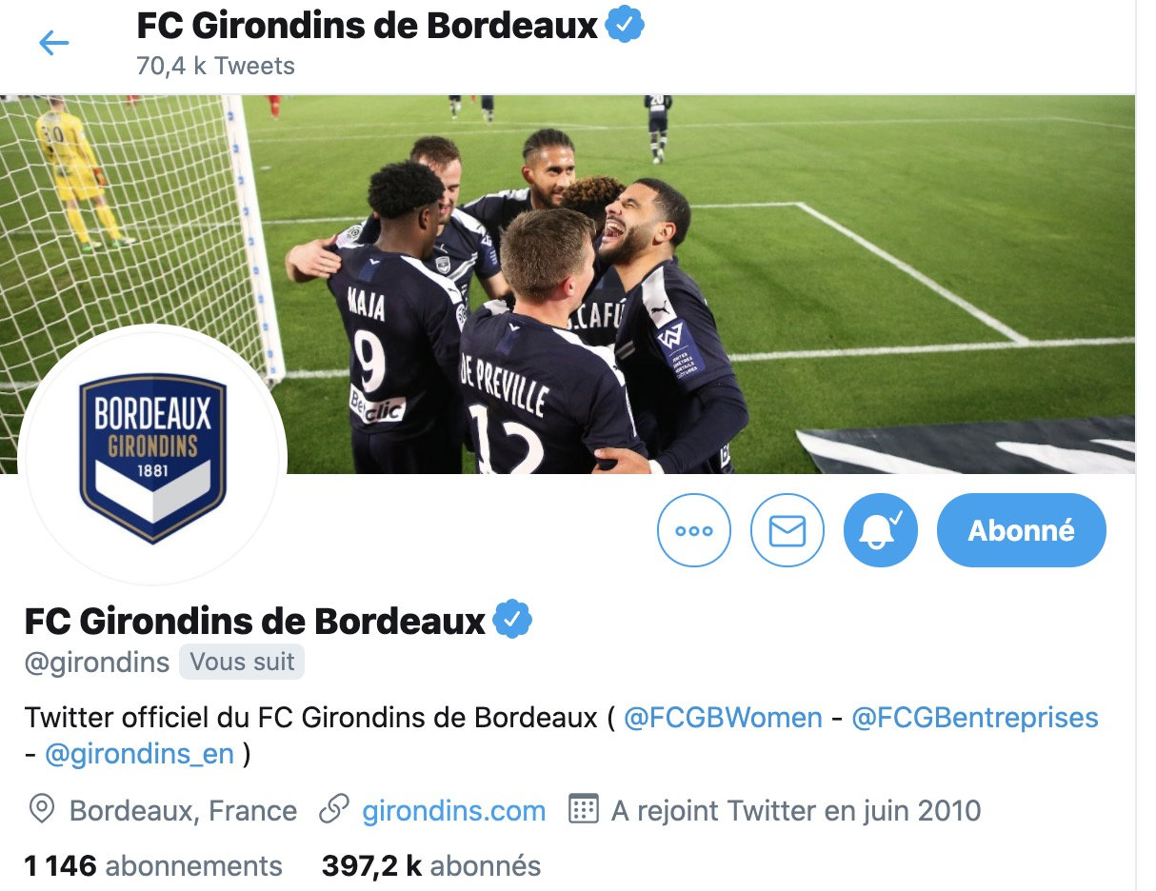The image size is (1156, 891).
Task: Click the verified badge beside profile name
Action: pyautogui.click(x=512, y=621)
